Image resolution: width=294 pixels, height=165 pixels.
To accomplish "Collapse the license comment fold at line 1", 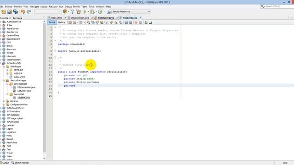I will pos(55,27).
